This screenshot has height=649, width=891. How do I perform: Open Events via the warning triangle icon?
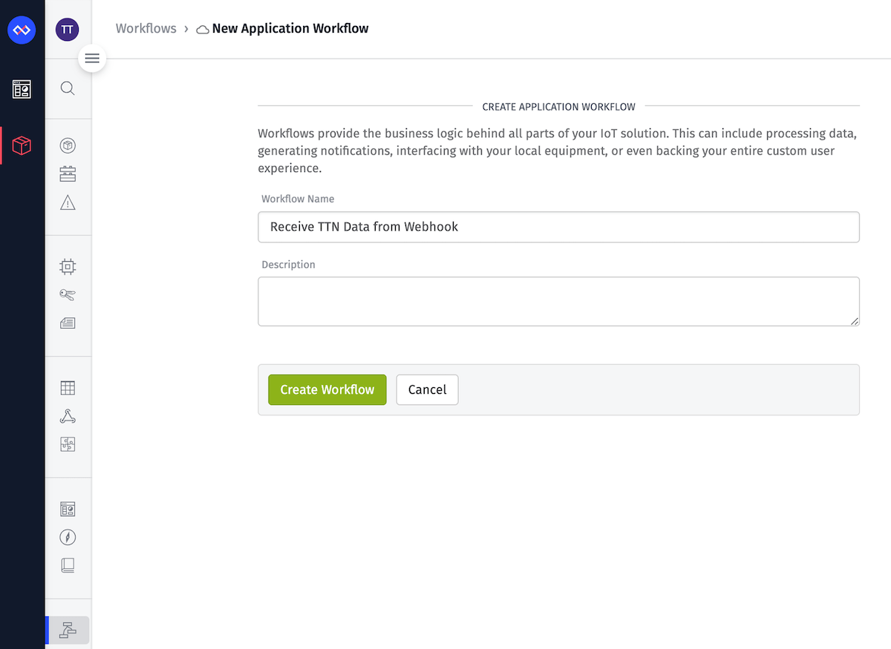click(68, 202)
